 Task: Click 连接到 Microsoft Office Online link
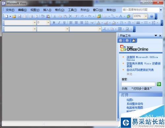142,58
